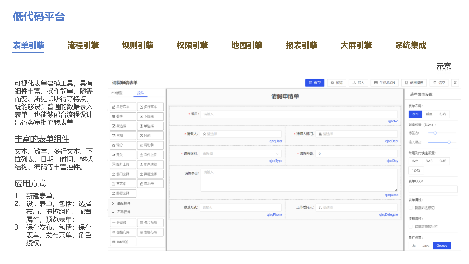
Task: Pick the 下拉框 dropdown component
Action: click(x=150, y=116)
